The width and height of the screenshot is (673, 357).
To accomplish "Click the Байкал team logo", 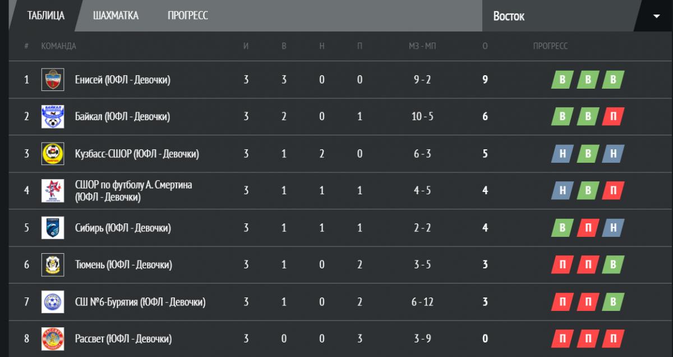I will pos(53,117).
